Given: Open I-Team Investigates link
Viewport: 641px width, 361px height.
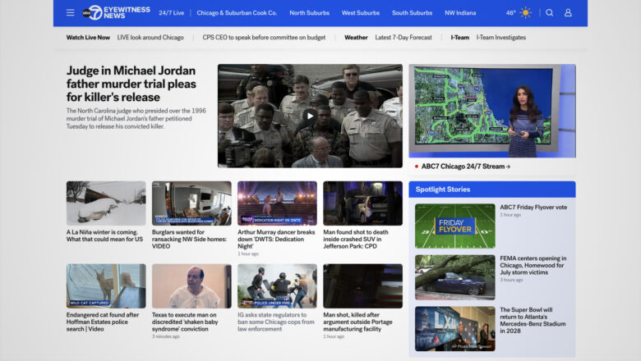Looking at the screenshot, I should point(500,37).
